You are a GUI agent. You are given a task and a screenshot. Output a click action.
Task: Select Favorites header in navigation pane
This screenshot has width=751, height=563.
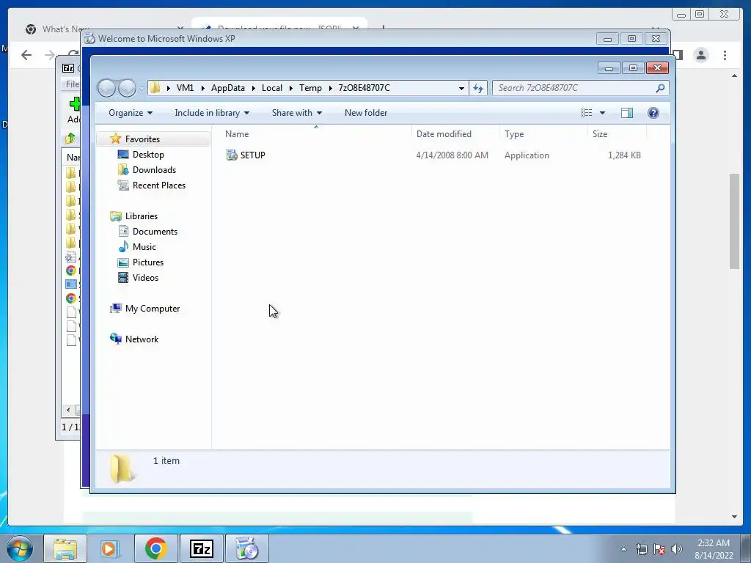pyautogui.click(x=142, y=139)
